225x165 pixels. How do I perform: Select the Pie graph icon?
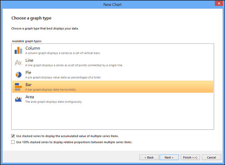(x=18, y=75)
